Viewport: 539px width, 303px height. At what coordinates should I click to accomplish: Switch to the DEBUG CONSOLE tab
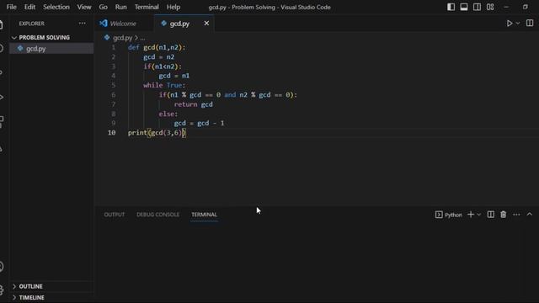point(157,215)
